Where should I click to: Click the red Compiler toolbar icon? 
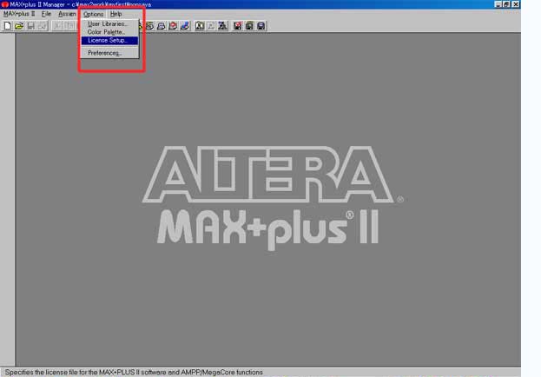(x=173, y=26)
